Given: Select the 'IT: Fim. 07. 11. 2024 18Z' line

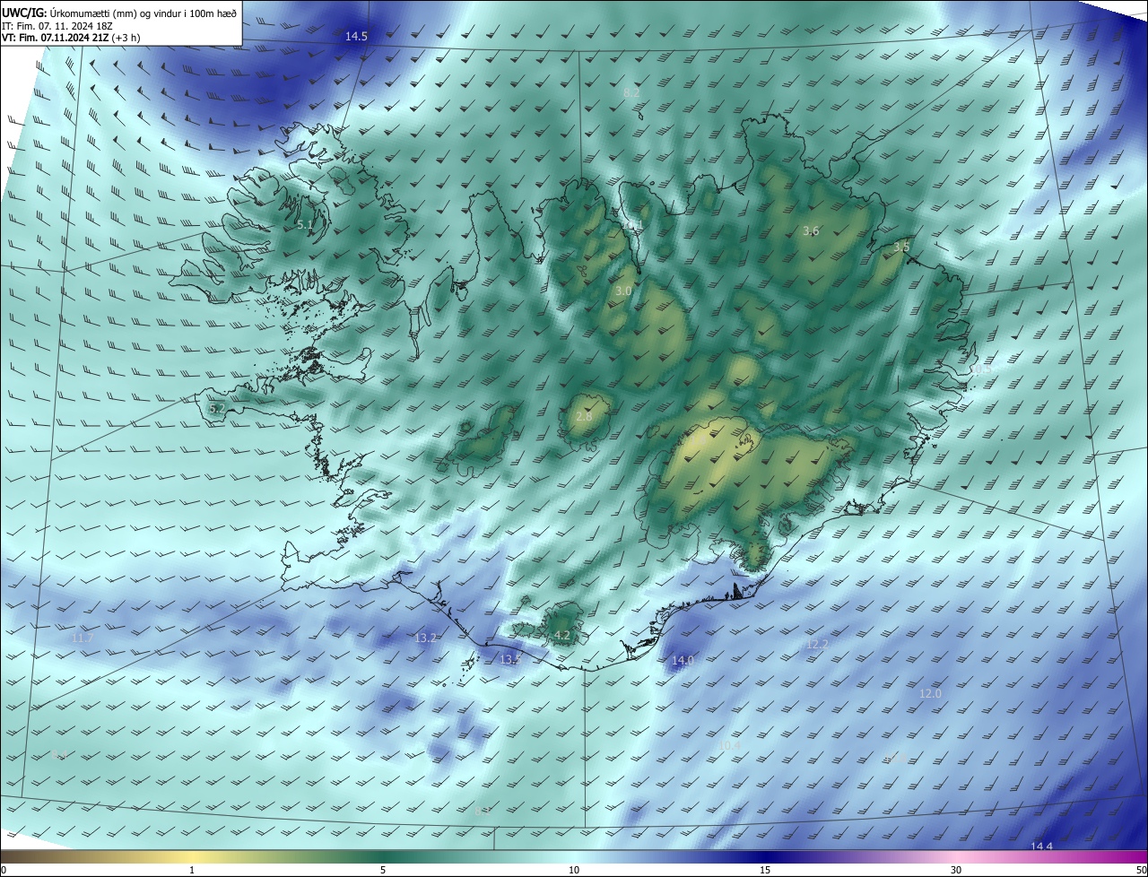Looking at the screenshot, I should (x=59, y=26).
